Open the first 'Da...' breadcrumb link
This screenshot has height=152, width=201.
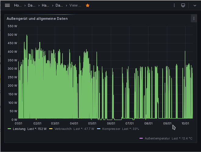[x=32, y=5]
